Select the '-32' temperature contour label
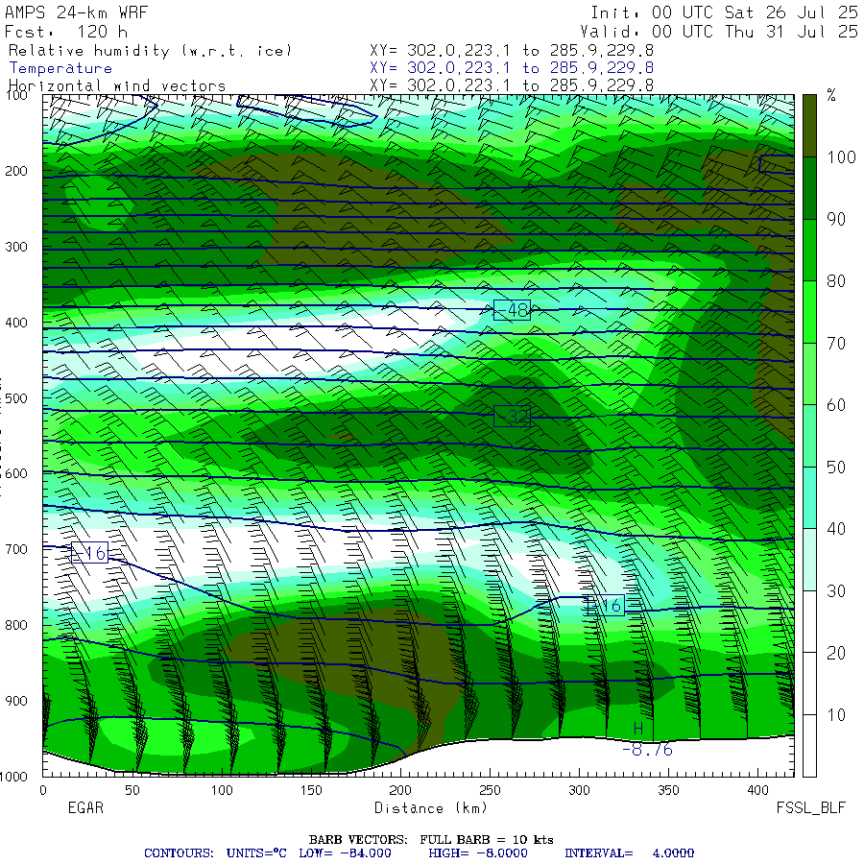This screenshot has width=864, height=864. coord(513,417)
